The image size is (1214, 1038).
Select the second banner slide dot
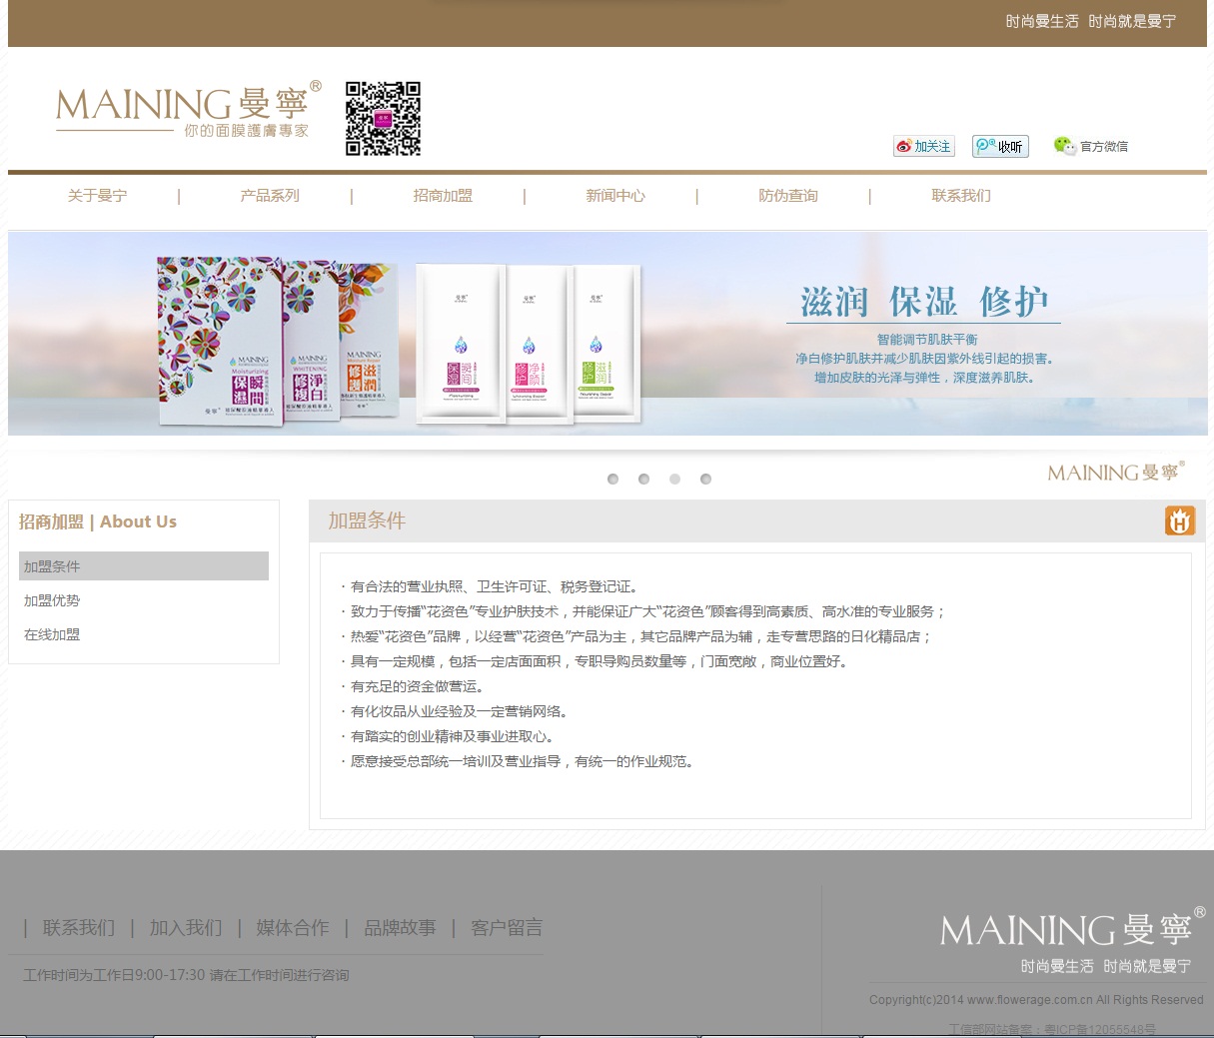click(644, 480)
